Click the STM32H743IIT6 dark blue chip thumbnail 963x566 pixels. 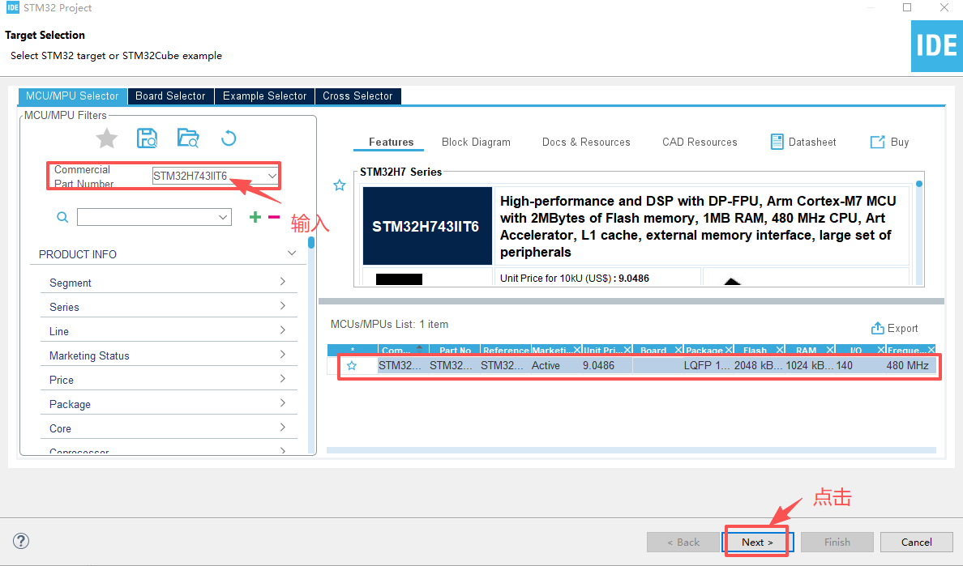pos(427,226)
